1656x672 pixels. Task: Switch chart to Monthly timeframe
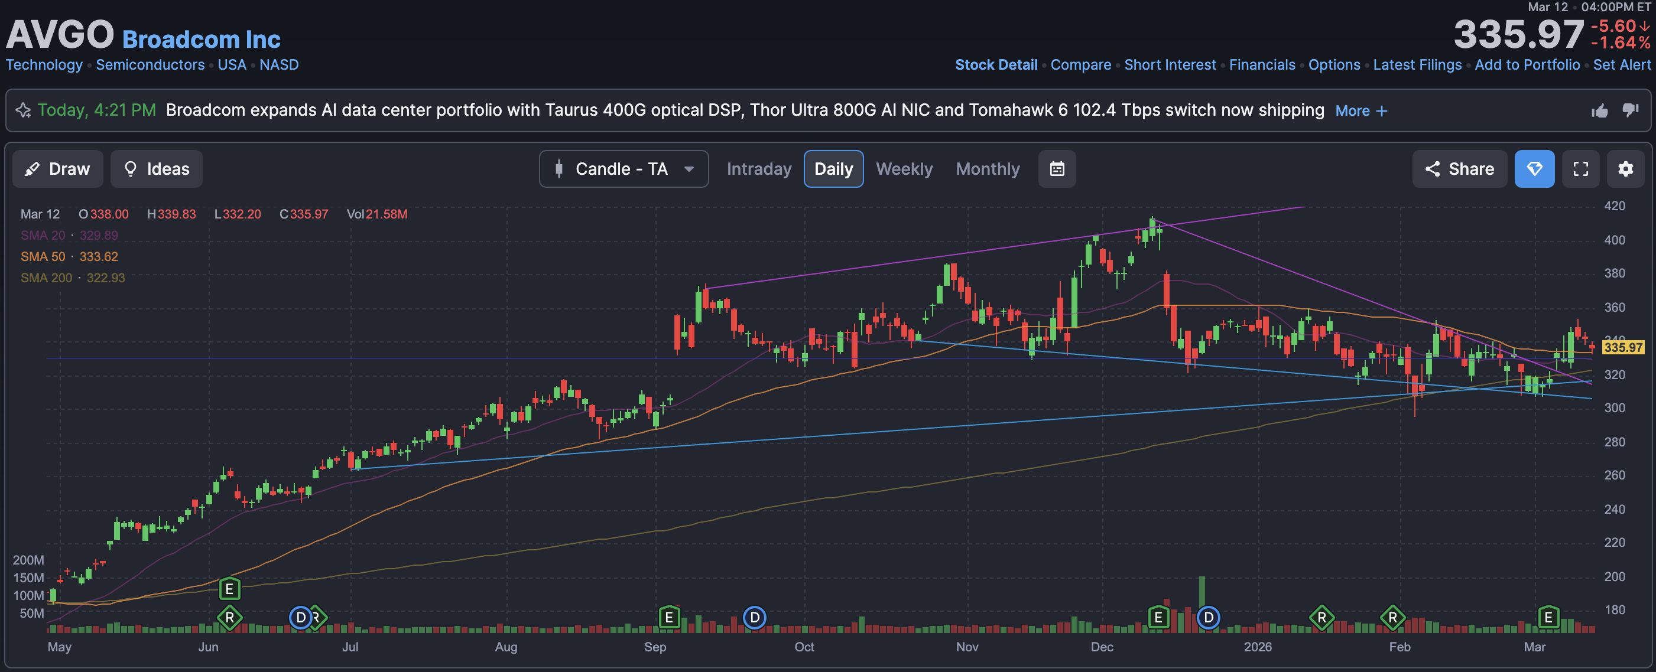coord(988,169)
